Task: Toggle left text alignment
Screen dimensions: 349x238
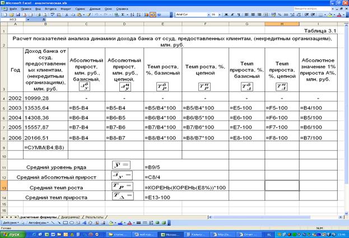Action: 246,15
